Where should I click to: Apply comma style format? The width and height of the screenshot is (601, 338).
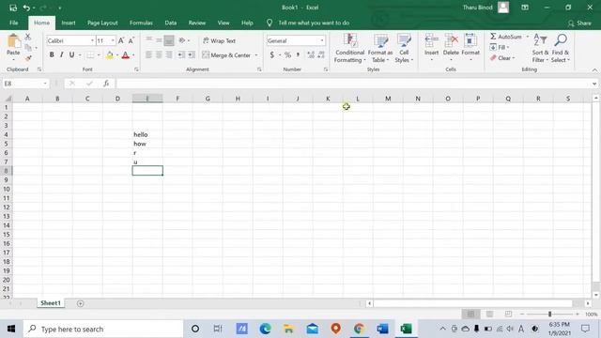pos(298,54)
